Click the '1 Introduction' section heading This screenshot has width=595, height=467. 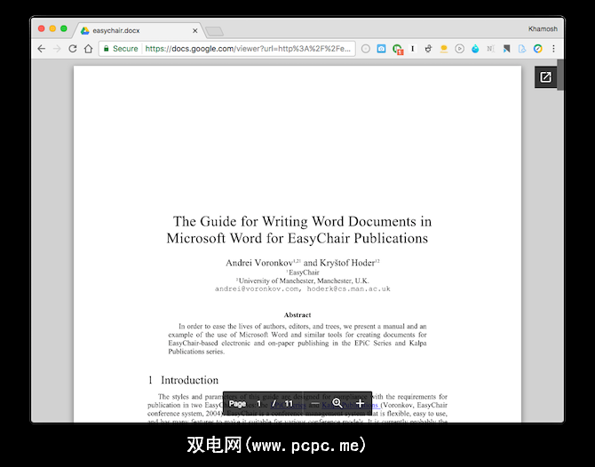[x=183, y=380]
